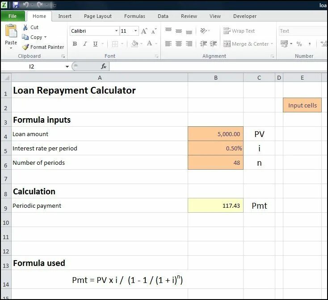Click the Save icon in quick access toolbar

pyautogui.click(x=16, y=5)
